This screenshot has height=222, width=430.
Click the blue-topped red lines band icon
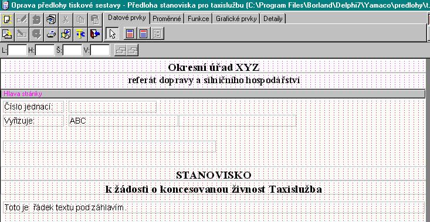pyautogui.click(x=131, y=34)
